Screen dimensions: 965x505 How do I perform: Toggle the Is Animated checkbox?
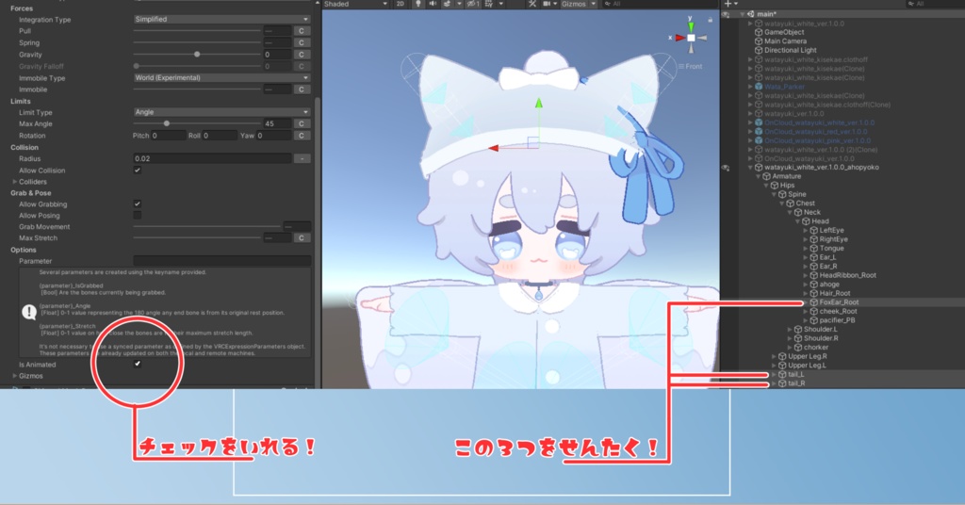[138, 364]
